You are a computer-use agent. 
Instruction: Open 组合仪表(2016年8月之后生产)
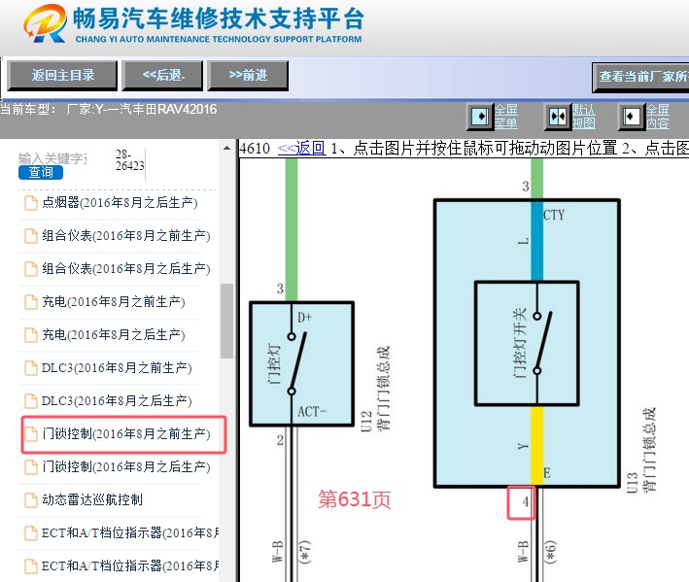[125, 268]
